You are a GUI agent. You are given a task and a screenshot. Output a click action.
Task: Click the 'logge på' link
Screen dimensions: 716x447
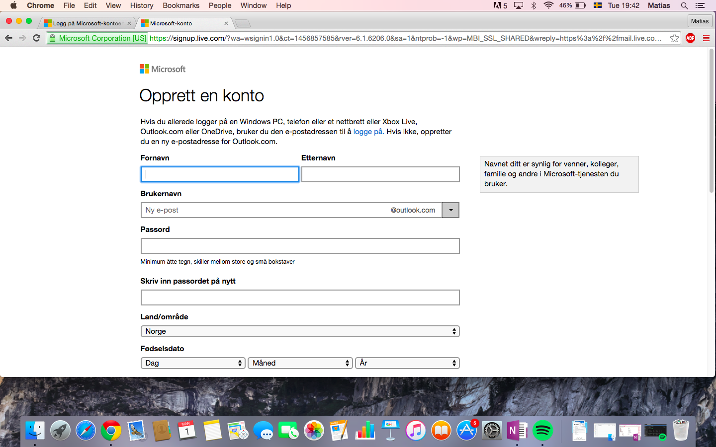coord(368,132)
